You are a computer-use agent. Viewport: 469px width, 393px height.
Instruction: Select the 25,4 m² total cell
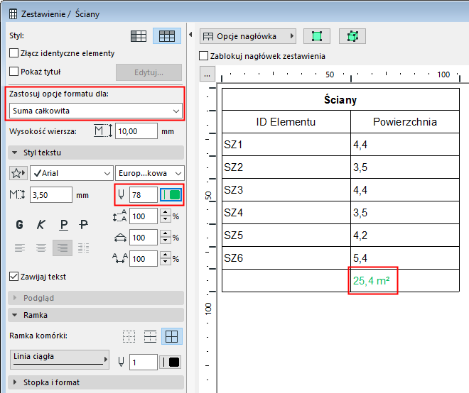405,281
